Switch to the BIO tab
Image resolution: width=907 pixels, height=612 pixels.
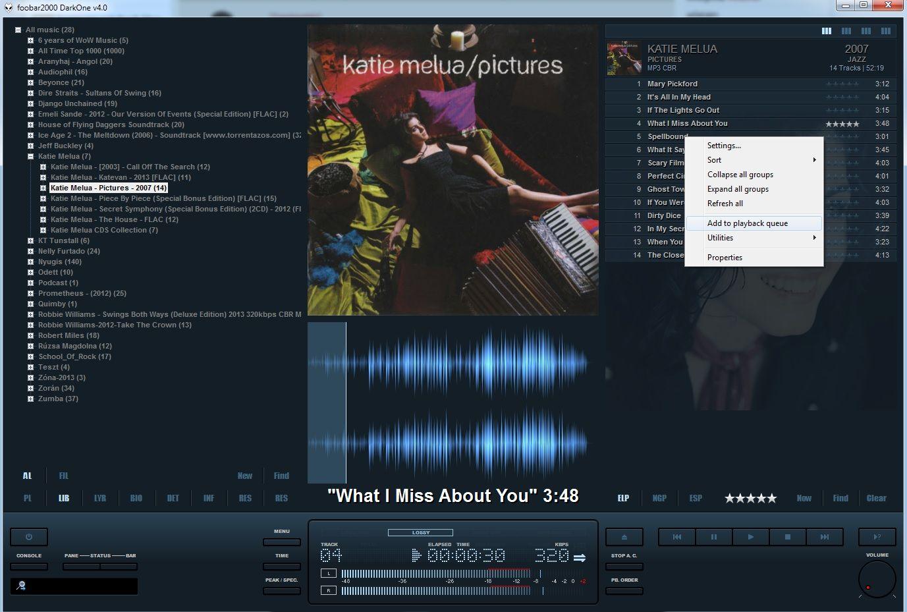136,498
